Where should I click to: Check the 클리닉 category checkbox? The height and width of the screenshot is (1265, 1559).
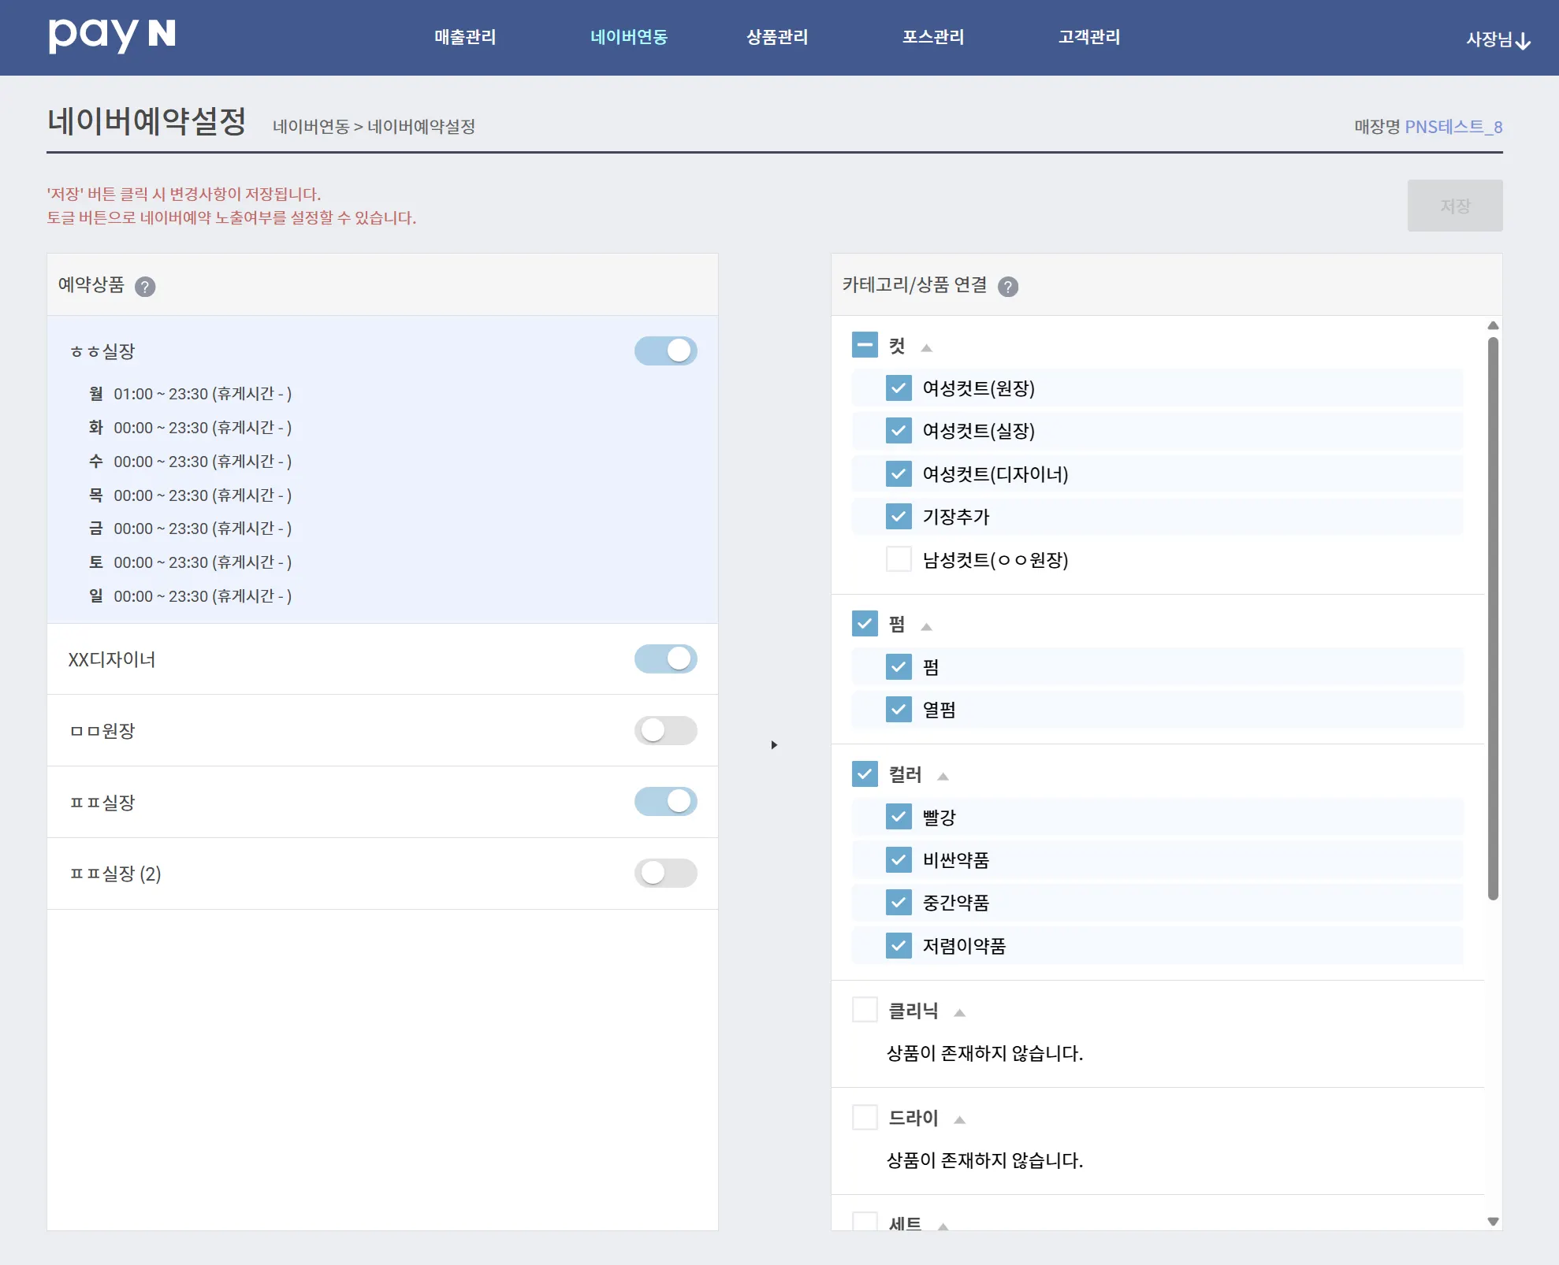pos(865,1010)
